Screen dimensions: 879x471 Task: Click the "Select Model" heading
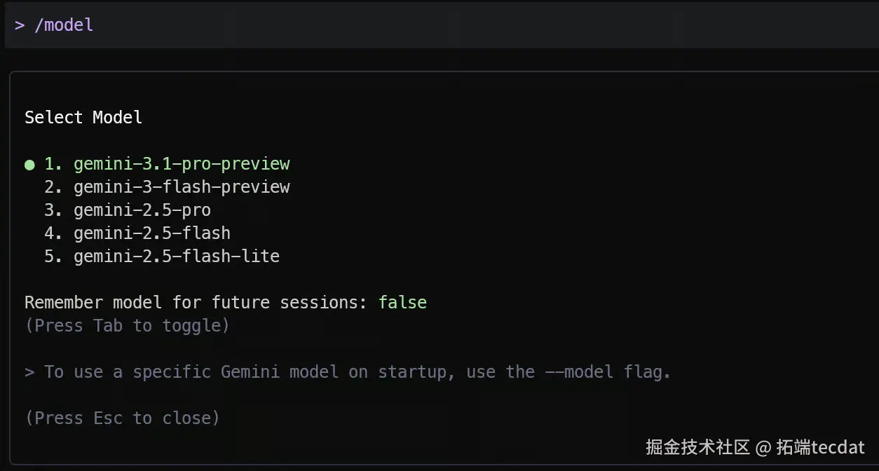(x=83, y=118)
